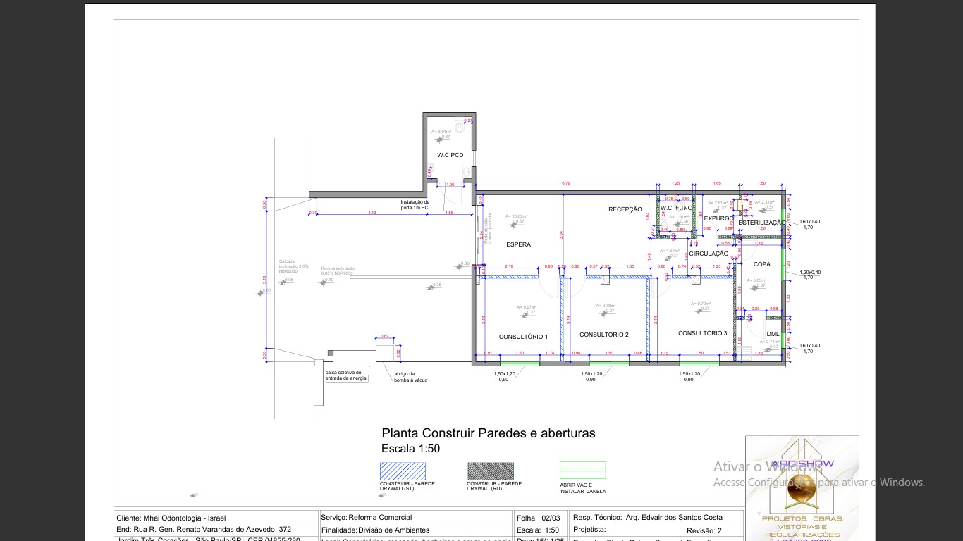Select the 'DML' room label
Image resolution: width=963 pixels, height=541 pixels.
point(773,334)
